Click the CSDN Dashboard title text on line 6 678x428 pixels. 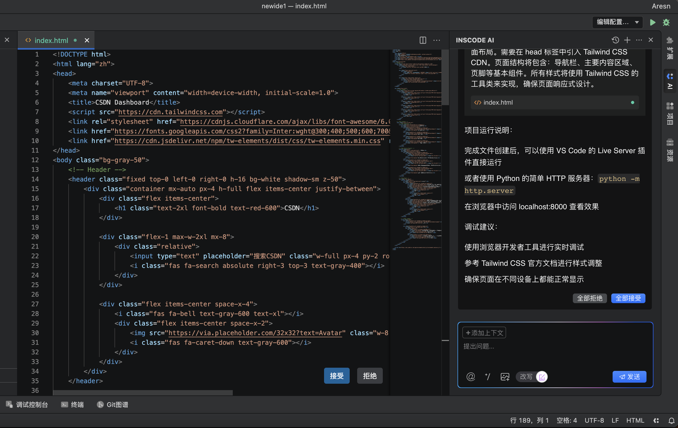122,102
